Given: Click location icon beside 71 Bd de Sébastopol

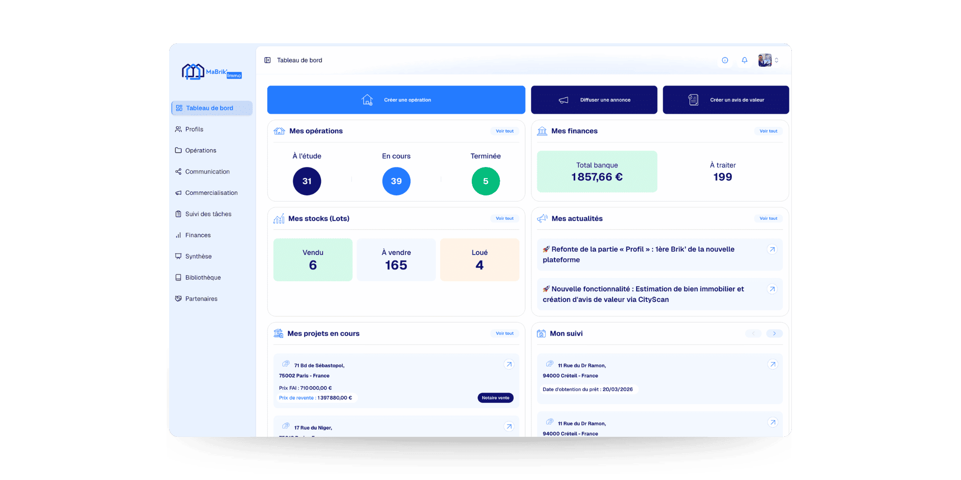Looking at the screenshot, I should tap(286, 364).
